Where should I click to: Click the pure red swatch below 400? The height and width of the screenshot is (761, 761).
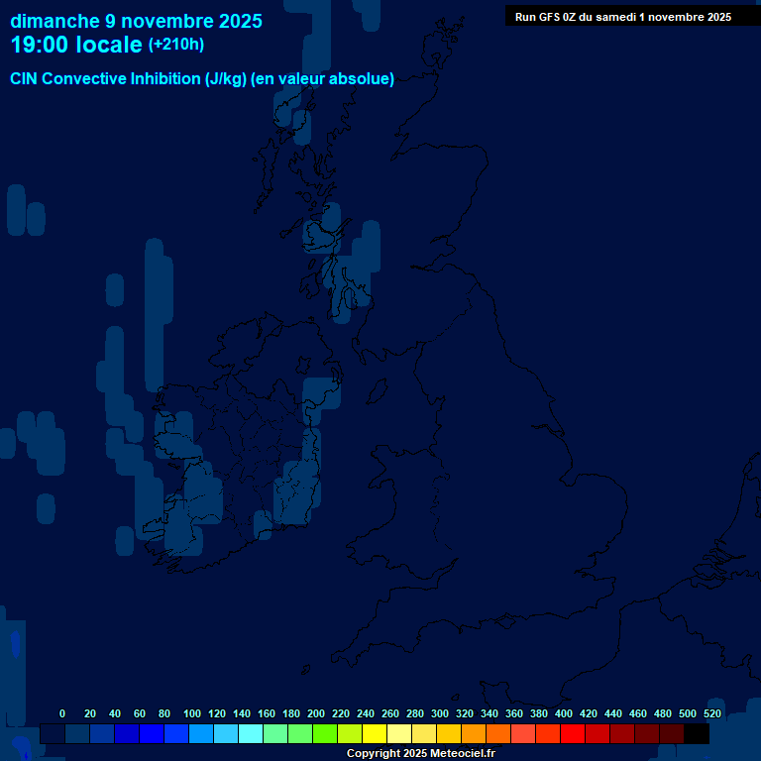[573, 734]
